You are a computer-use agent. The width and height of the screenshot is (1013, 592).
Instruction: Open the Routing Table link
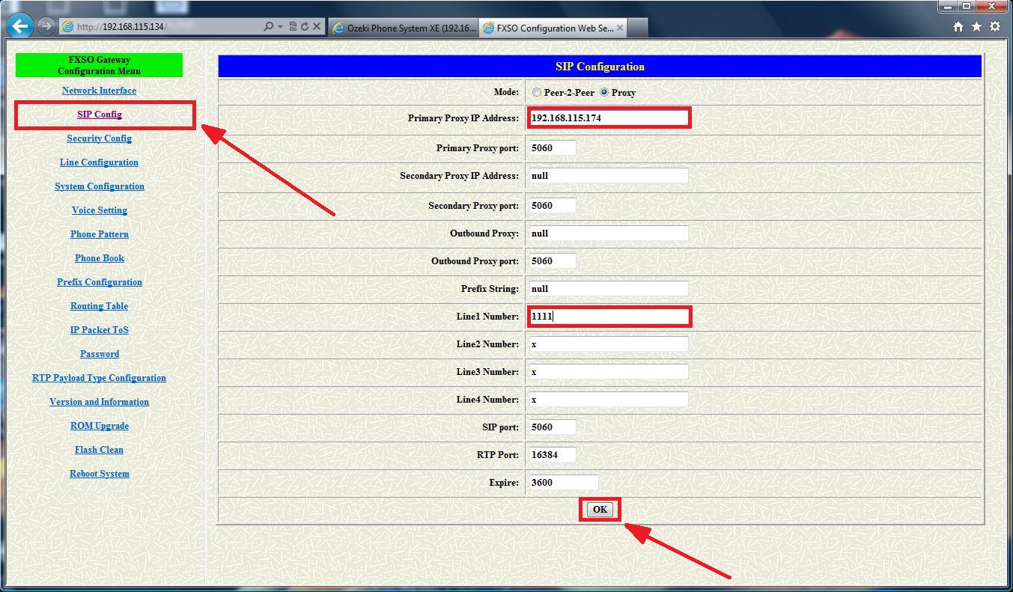tap(100, 306)
